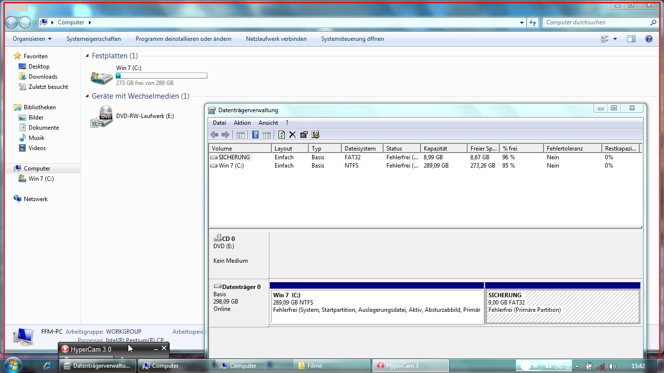Click the Forward arrow in Datenträgerverwaltung toolbar
The width and height of the screenshot is (664, 373).
[225, 135]
